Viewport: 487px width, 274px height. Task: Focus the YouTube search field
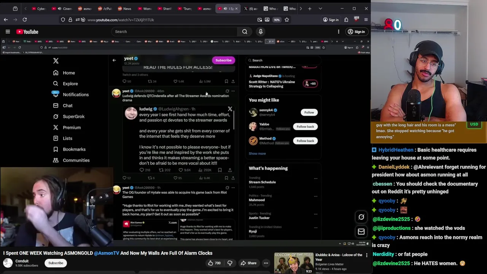(x=175, y=32)
